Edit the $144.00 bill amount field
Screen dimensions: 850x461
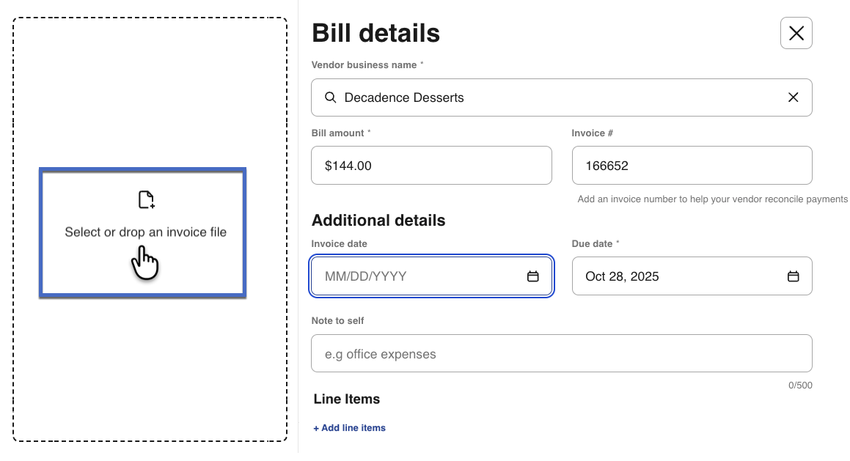(431, 166)
